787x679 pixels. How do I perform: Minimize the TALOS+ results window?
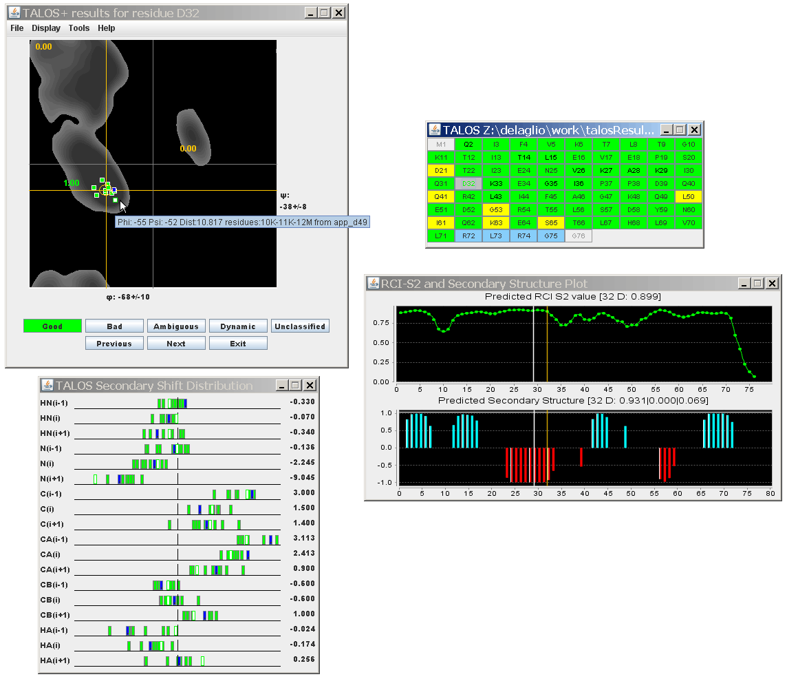(311, 13)
